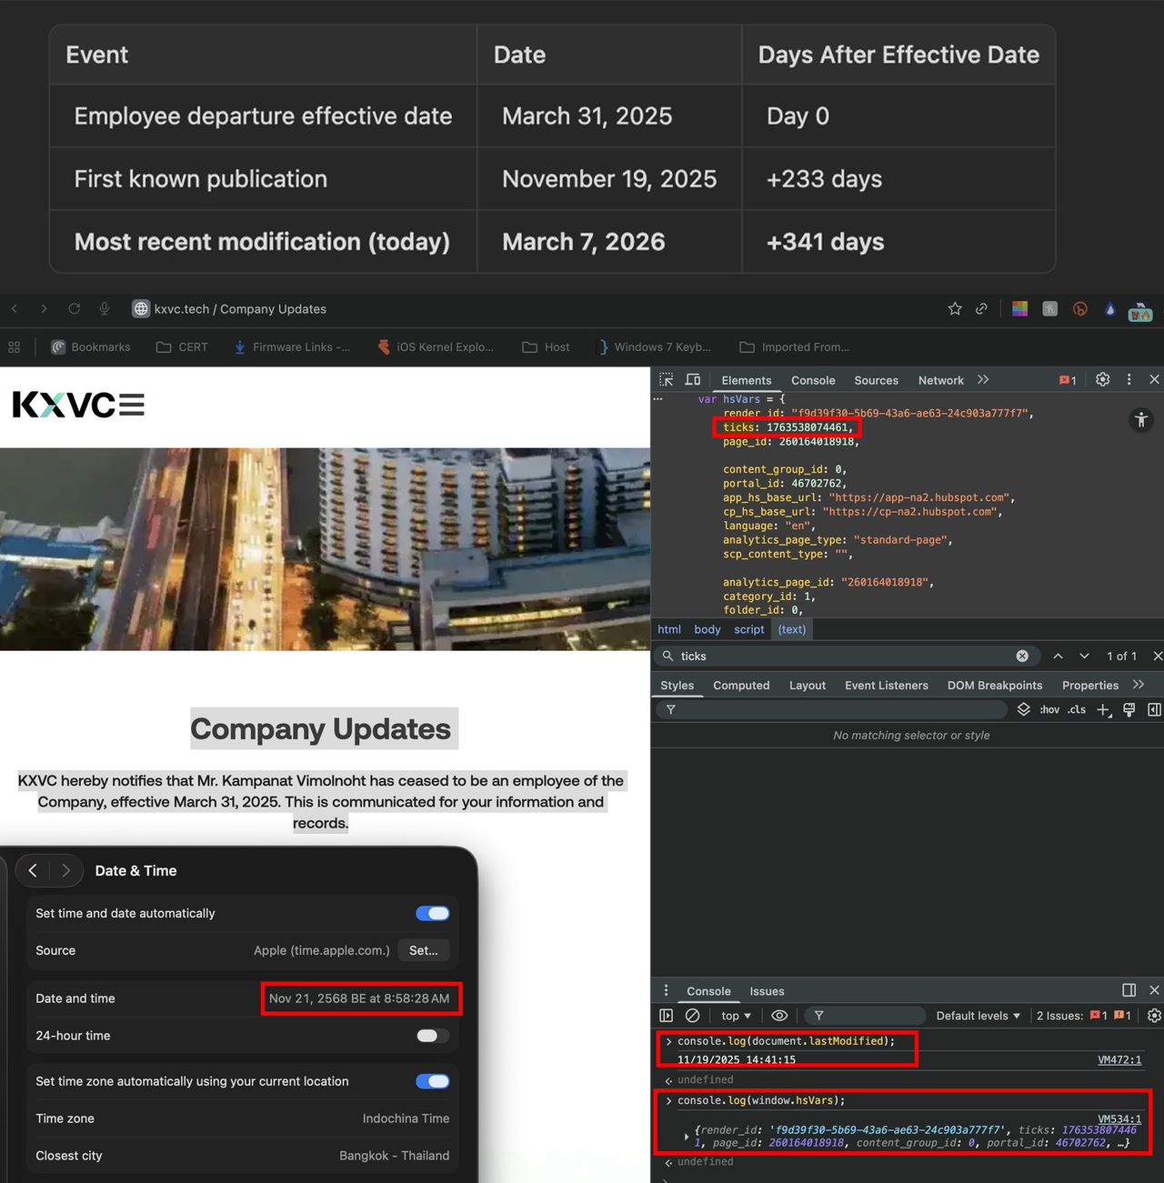Select the inspect element tool in DevTools
Image resolution: width=1164 pixels, height=1183 pixels.
pyautogui.click(x=666, y=379)
